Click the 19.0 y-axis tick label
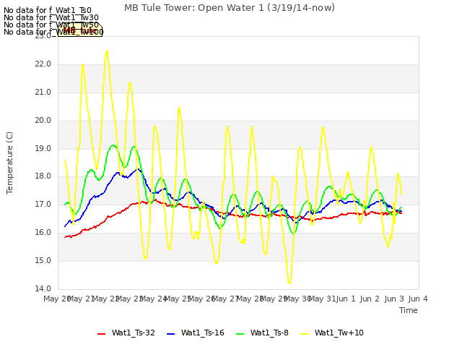Screen dimensions: 462x347 (43, 149)
